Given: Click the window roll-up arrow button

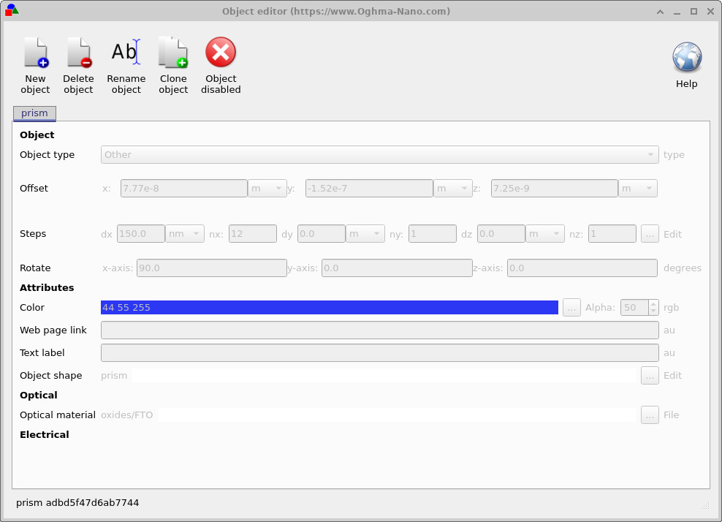Looking at the screenshot, I should (660, 12).
